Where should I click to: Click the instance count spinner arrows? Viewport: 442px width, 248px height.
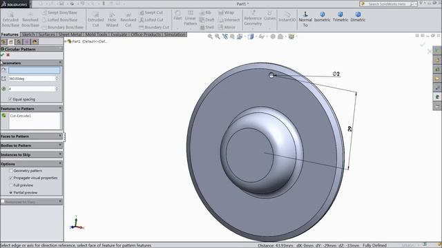click(57, 89)
